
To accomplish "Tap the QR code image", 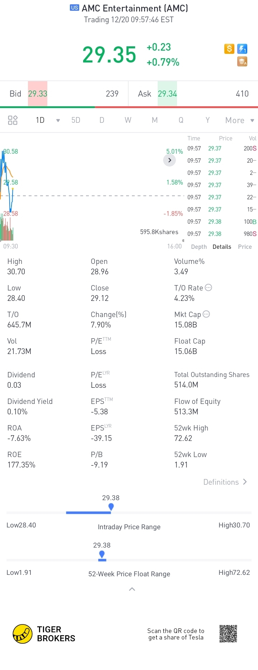I will point(228,634).
